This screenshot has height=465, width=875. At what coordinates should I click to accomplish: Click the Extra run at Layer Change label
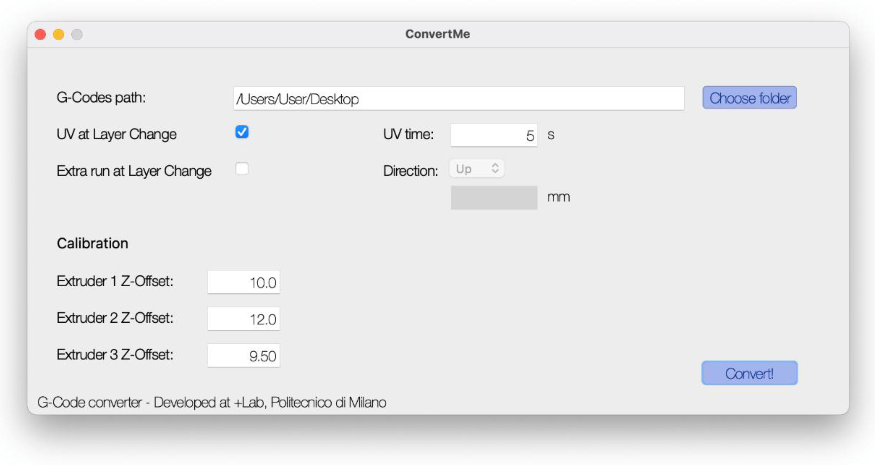click(x=134, y=171)
